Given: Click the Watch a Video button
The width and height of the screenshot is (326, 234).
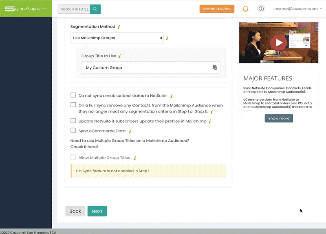Looking at the screenshot, I should pyautogui.click(x=217, y=9).
